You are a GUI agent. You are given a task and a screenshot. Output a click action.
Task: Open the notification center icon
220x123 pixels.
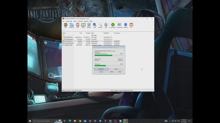tap(189, 121)
